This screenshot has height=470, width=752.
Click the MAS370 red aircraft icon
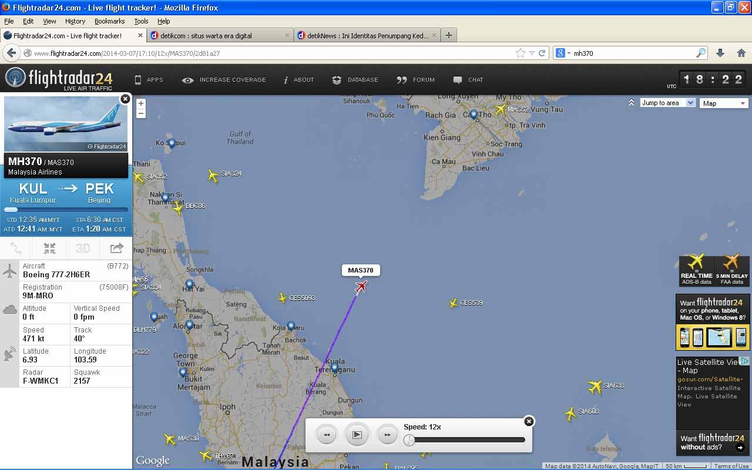coord(361,287)
